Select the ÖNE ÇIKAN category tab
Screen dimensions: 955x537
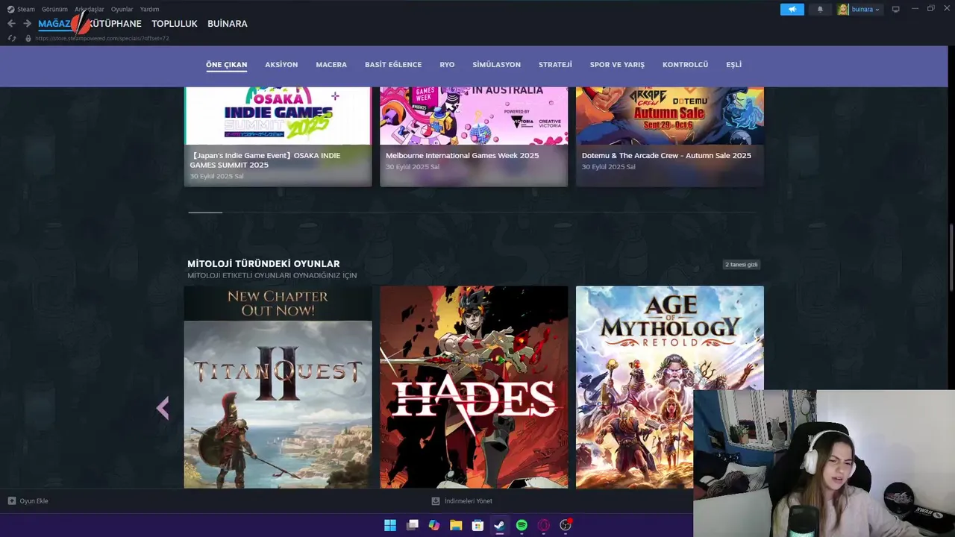pos(227,65)
